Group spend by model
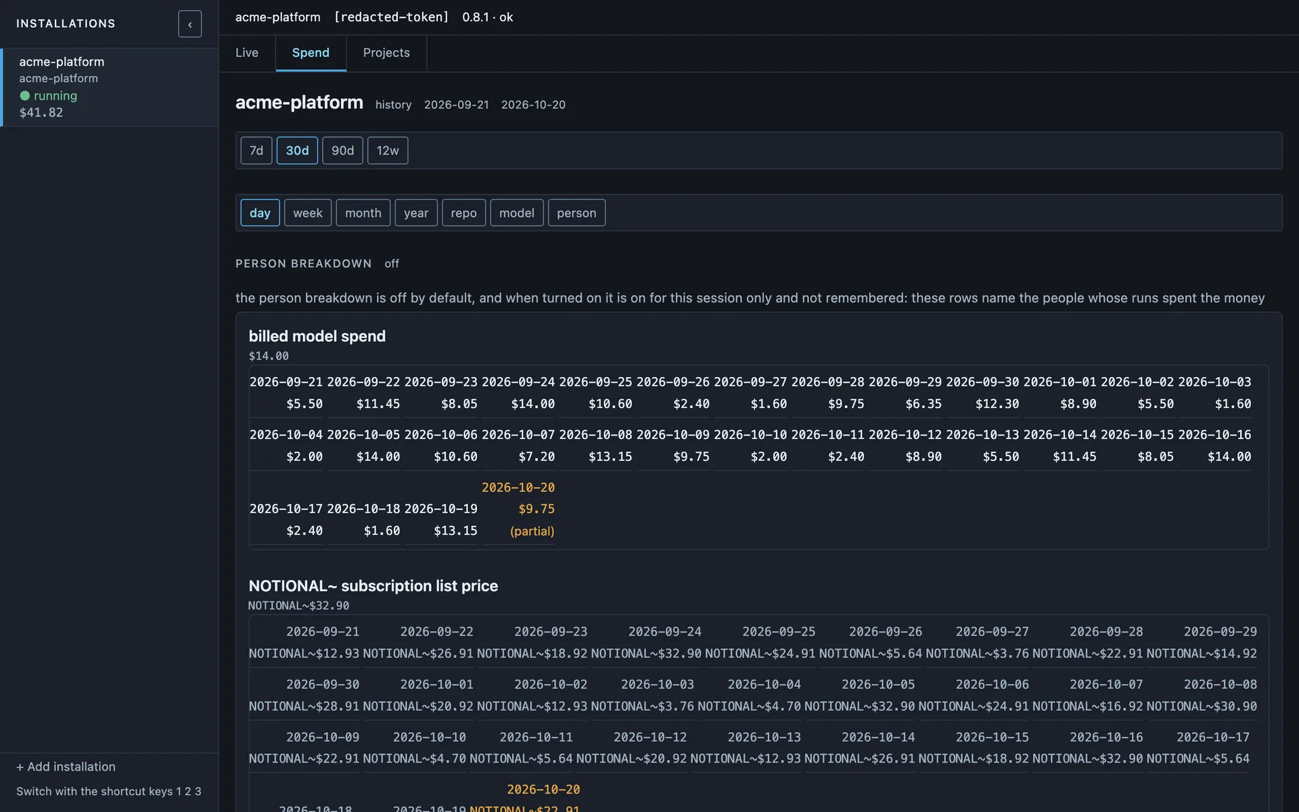Screen dimensions: 1299x812 (x=517, y=212)
